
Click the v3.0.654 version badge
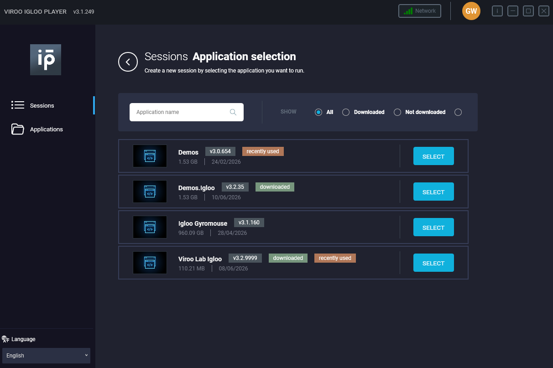pos(220,151)
